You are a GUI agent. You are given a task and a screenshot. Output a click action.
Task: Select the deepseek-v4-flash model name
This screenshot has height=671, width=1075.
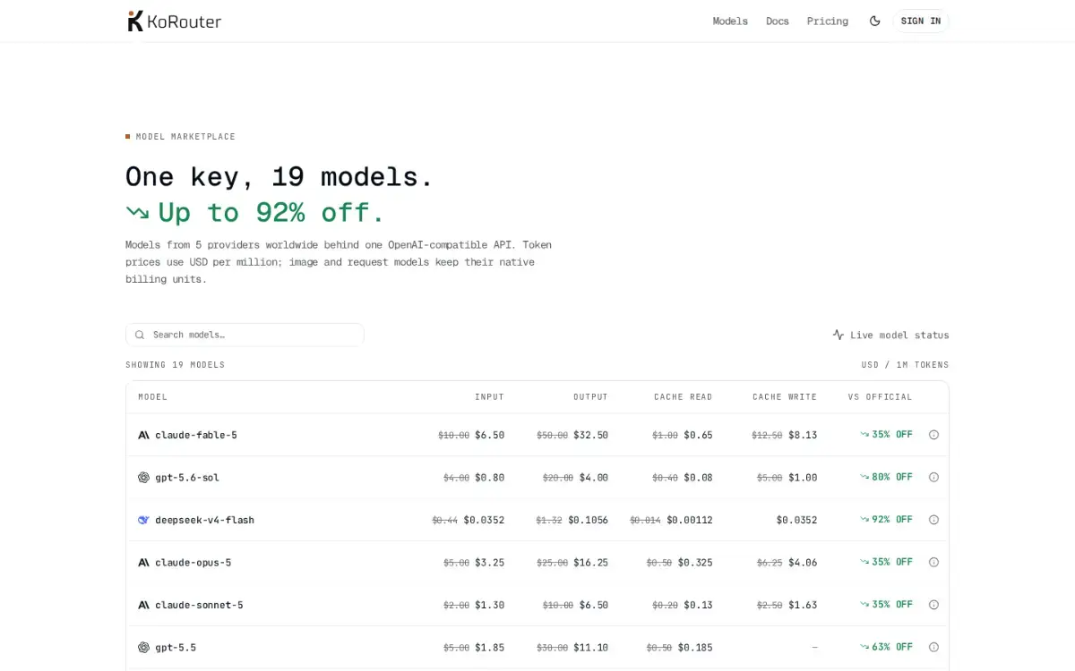(204, 520)
